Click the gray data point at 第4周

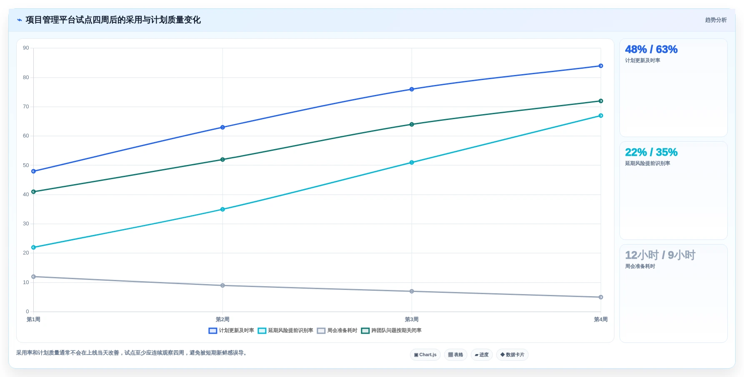point(601,297)
